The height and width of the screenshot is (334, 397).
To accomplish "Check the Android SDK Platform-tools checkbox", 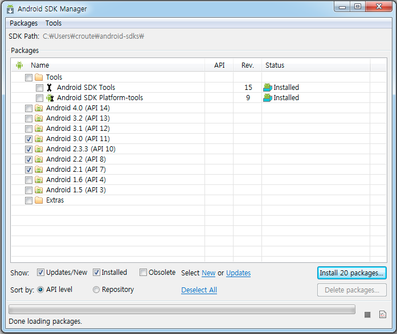I will 39,98.
